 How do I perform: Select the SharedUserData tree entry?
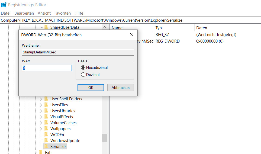click(65, 27)
